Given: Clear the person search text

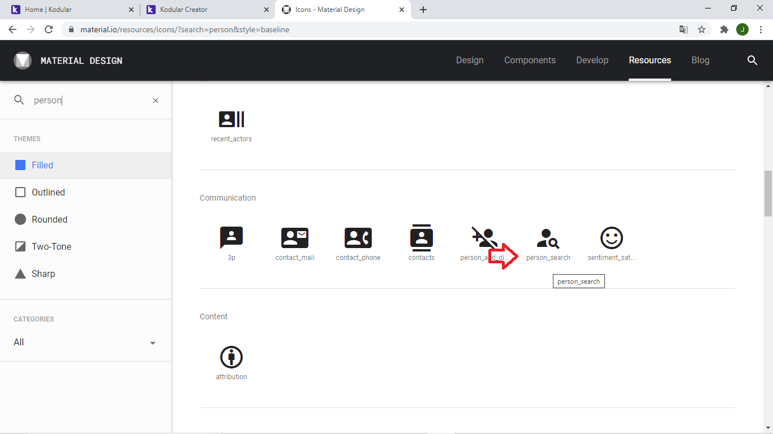Looking at the screenshot, I should click(156, 101).
